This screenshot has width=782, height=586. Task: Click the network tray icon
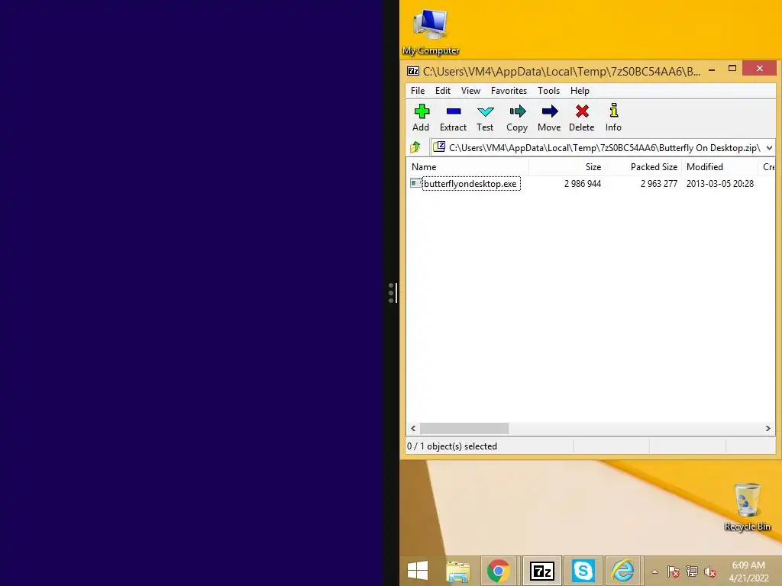point(692,572)
